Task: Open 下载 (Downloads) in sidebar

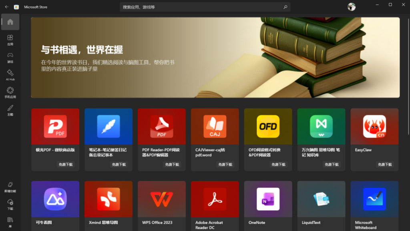Action: point(10,205)
